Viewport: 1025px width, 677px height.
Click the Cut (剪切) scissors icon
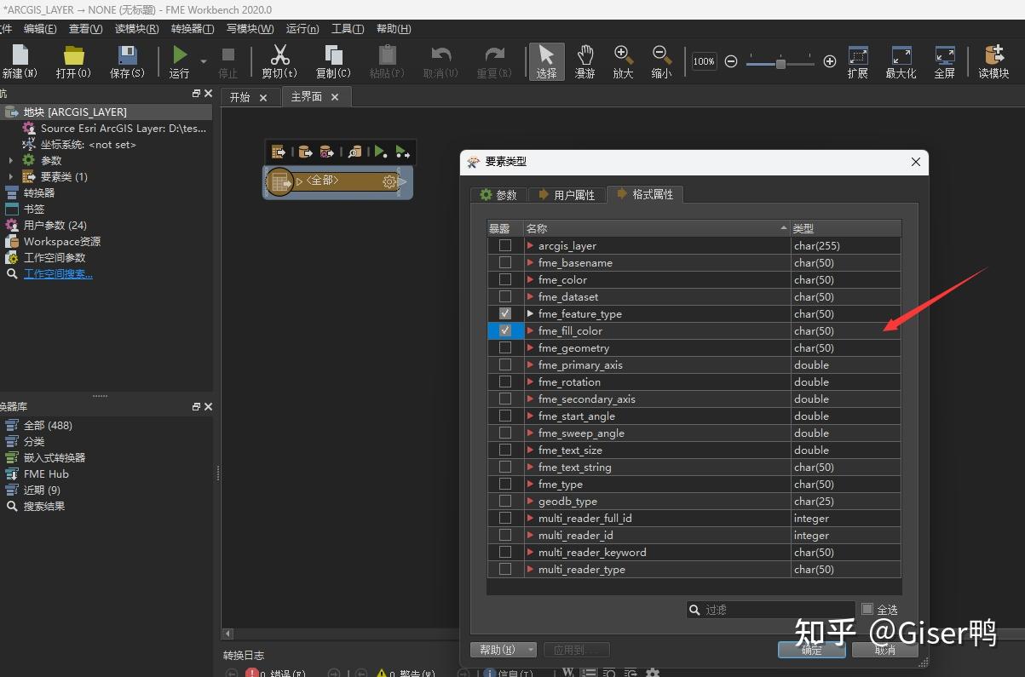click(279, 56)
